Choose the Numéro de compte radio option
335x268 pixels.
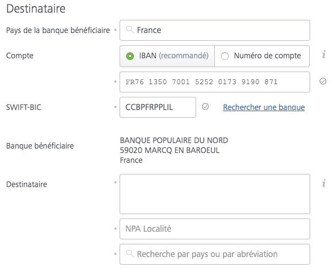pos(225,56)
